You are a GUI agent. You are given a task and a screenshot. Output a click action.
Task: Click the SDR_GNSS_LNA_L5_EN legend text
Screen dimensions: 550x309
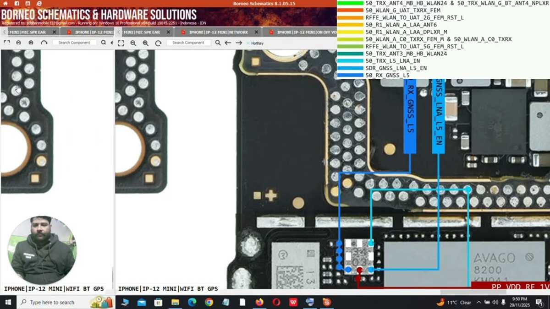point(396,68)
